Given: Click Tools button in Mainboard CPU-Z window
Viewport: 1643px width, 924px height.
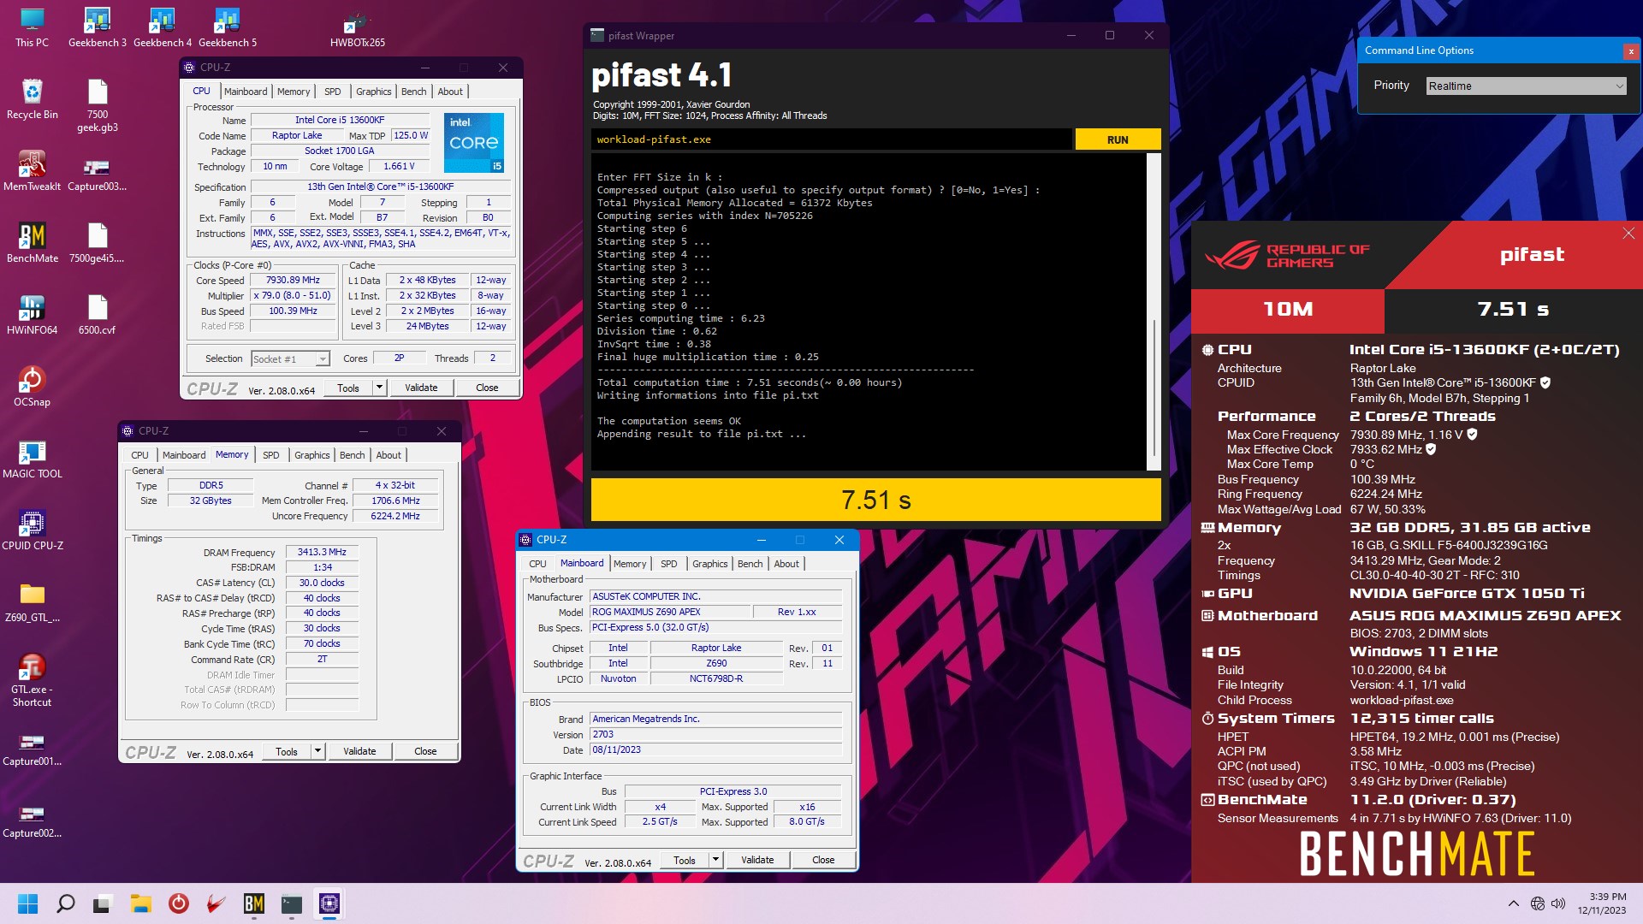Looking at the screenshot, I should (x=685, y=860).
